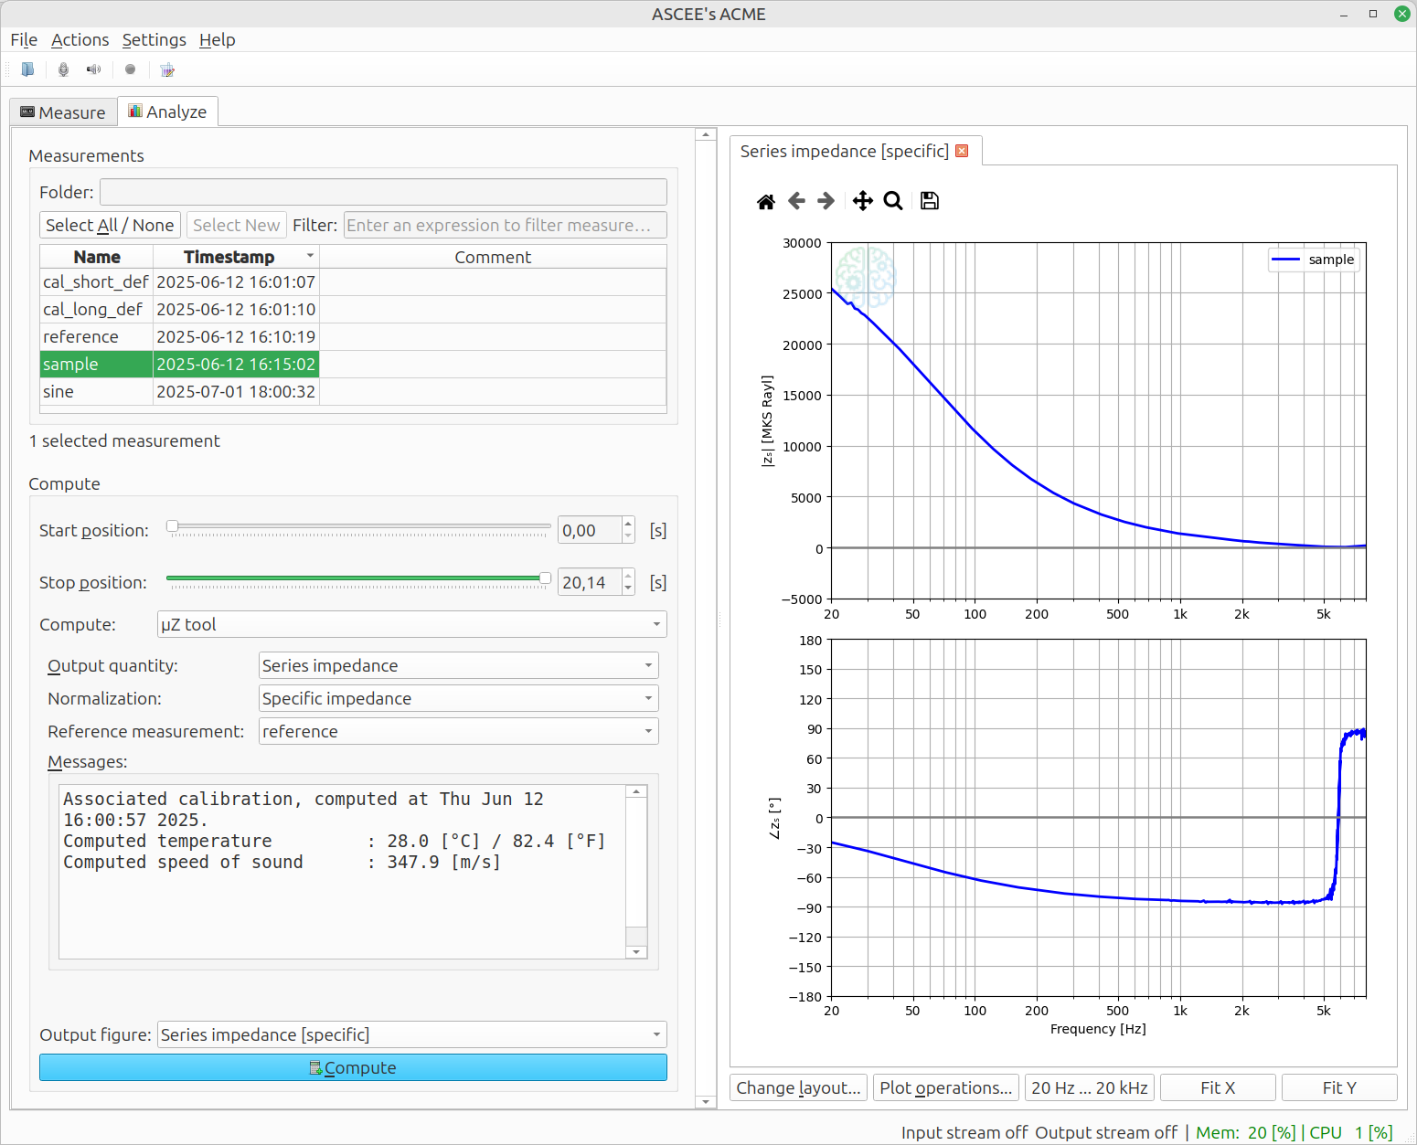Open the Actions menu
This screenshot has width=1417, height=1145.
(x=80, y=39)
